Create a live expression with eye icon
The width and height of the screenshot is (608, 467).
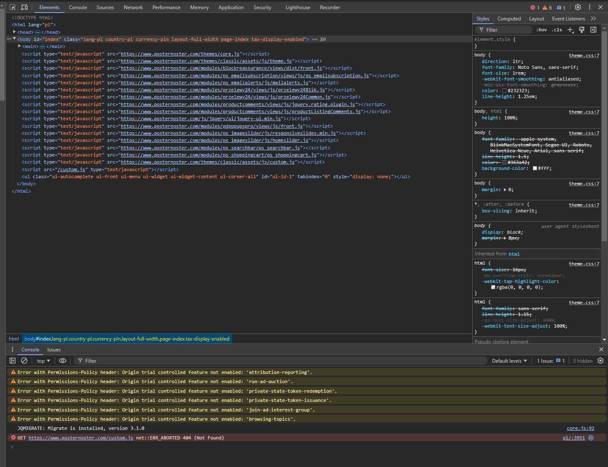63,361
